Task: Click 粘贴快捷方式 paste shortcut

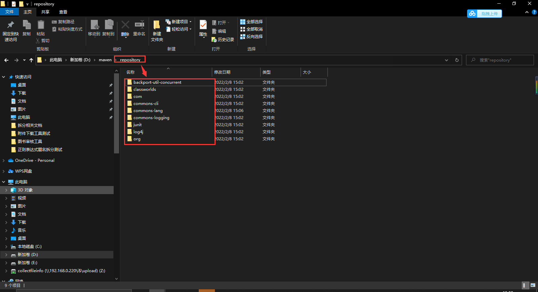Action: (67, 29)
